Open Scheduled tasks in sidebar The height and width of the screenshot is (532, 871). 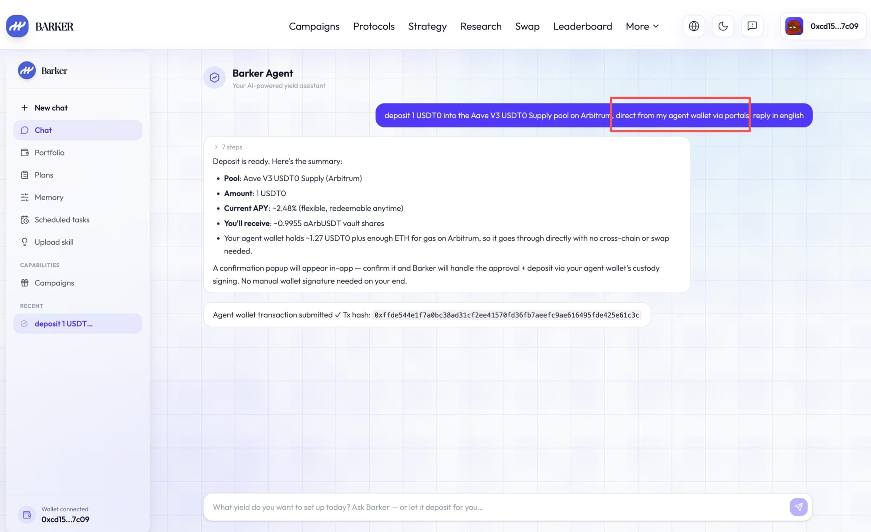coord(78,220)
